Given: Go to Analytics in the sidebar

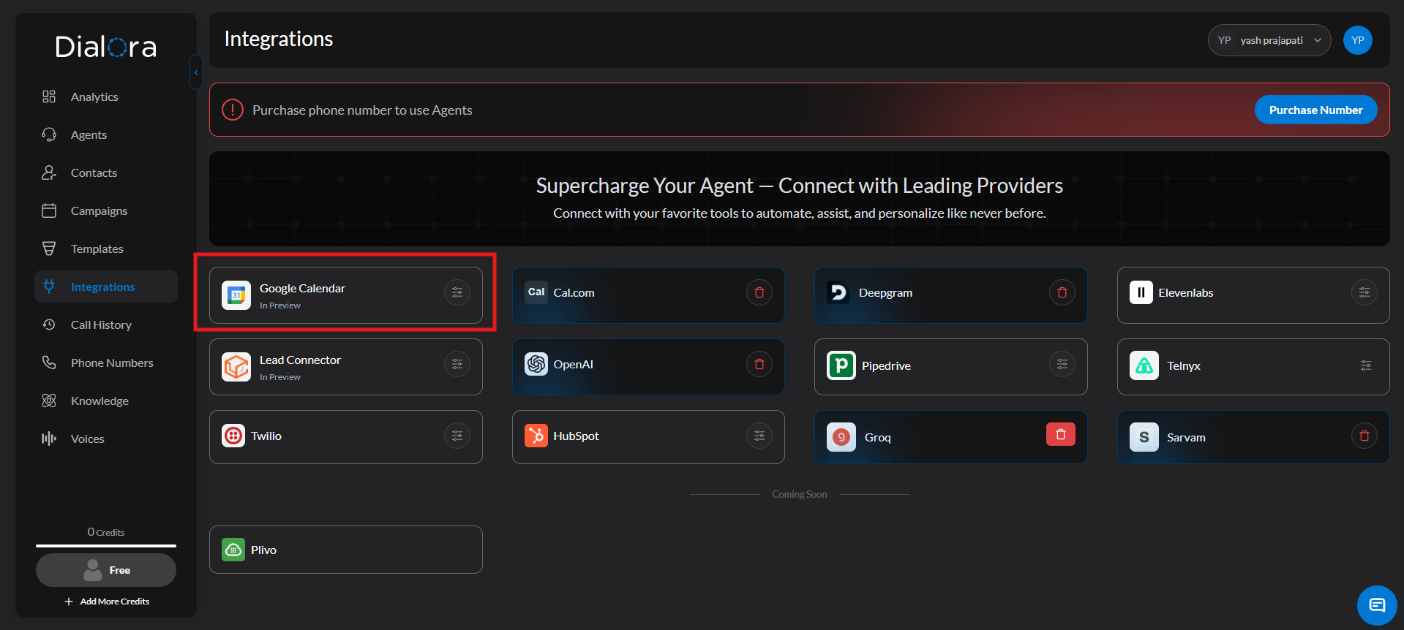Looking at the screenshot, I should (94, 96).
